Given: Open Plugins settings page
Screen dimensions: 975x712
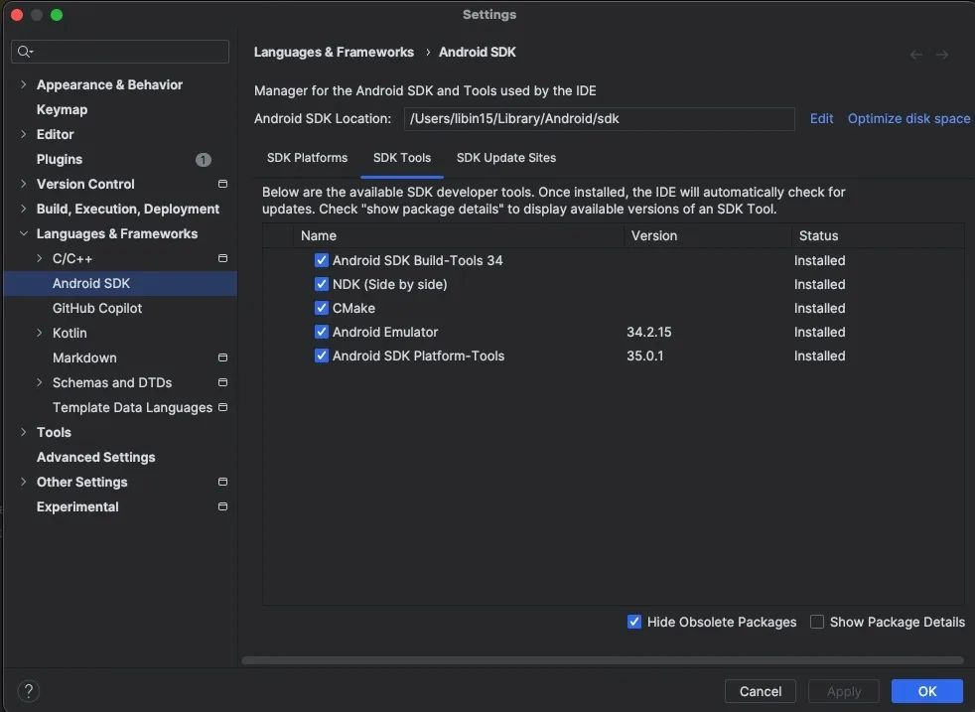Looking at the screenshot, I should click(59, 159).
